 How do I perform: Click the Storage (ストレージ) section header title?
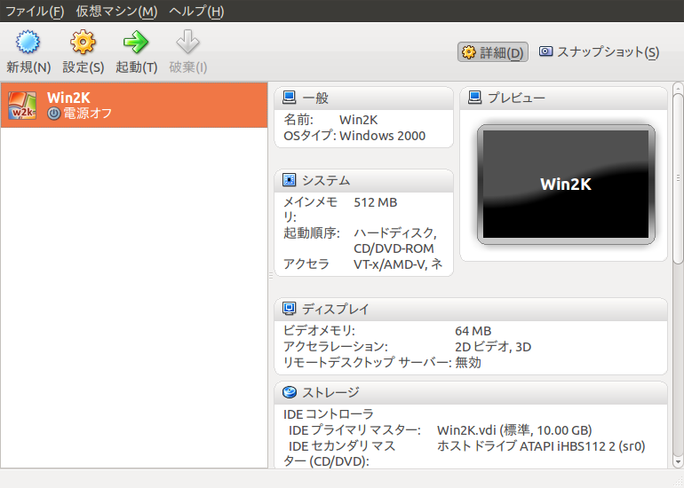[x=330, y=392]
